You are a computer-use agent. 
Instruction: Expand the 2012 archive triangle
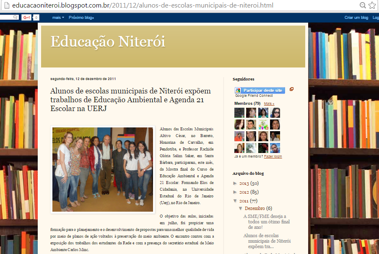(x=235, y=192)
